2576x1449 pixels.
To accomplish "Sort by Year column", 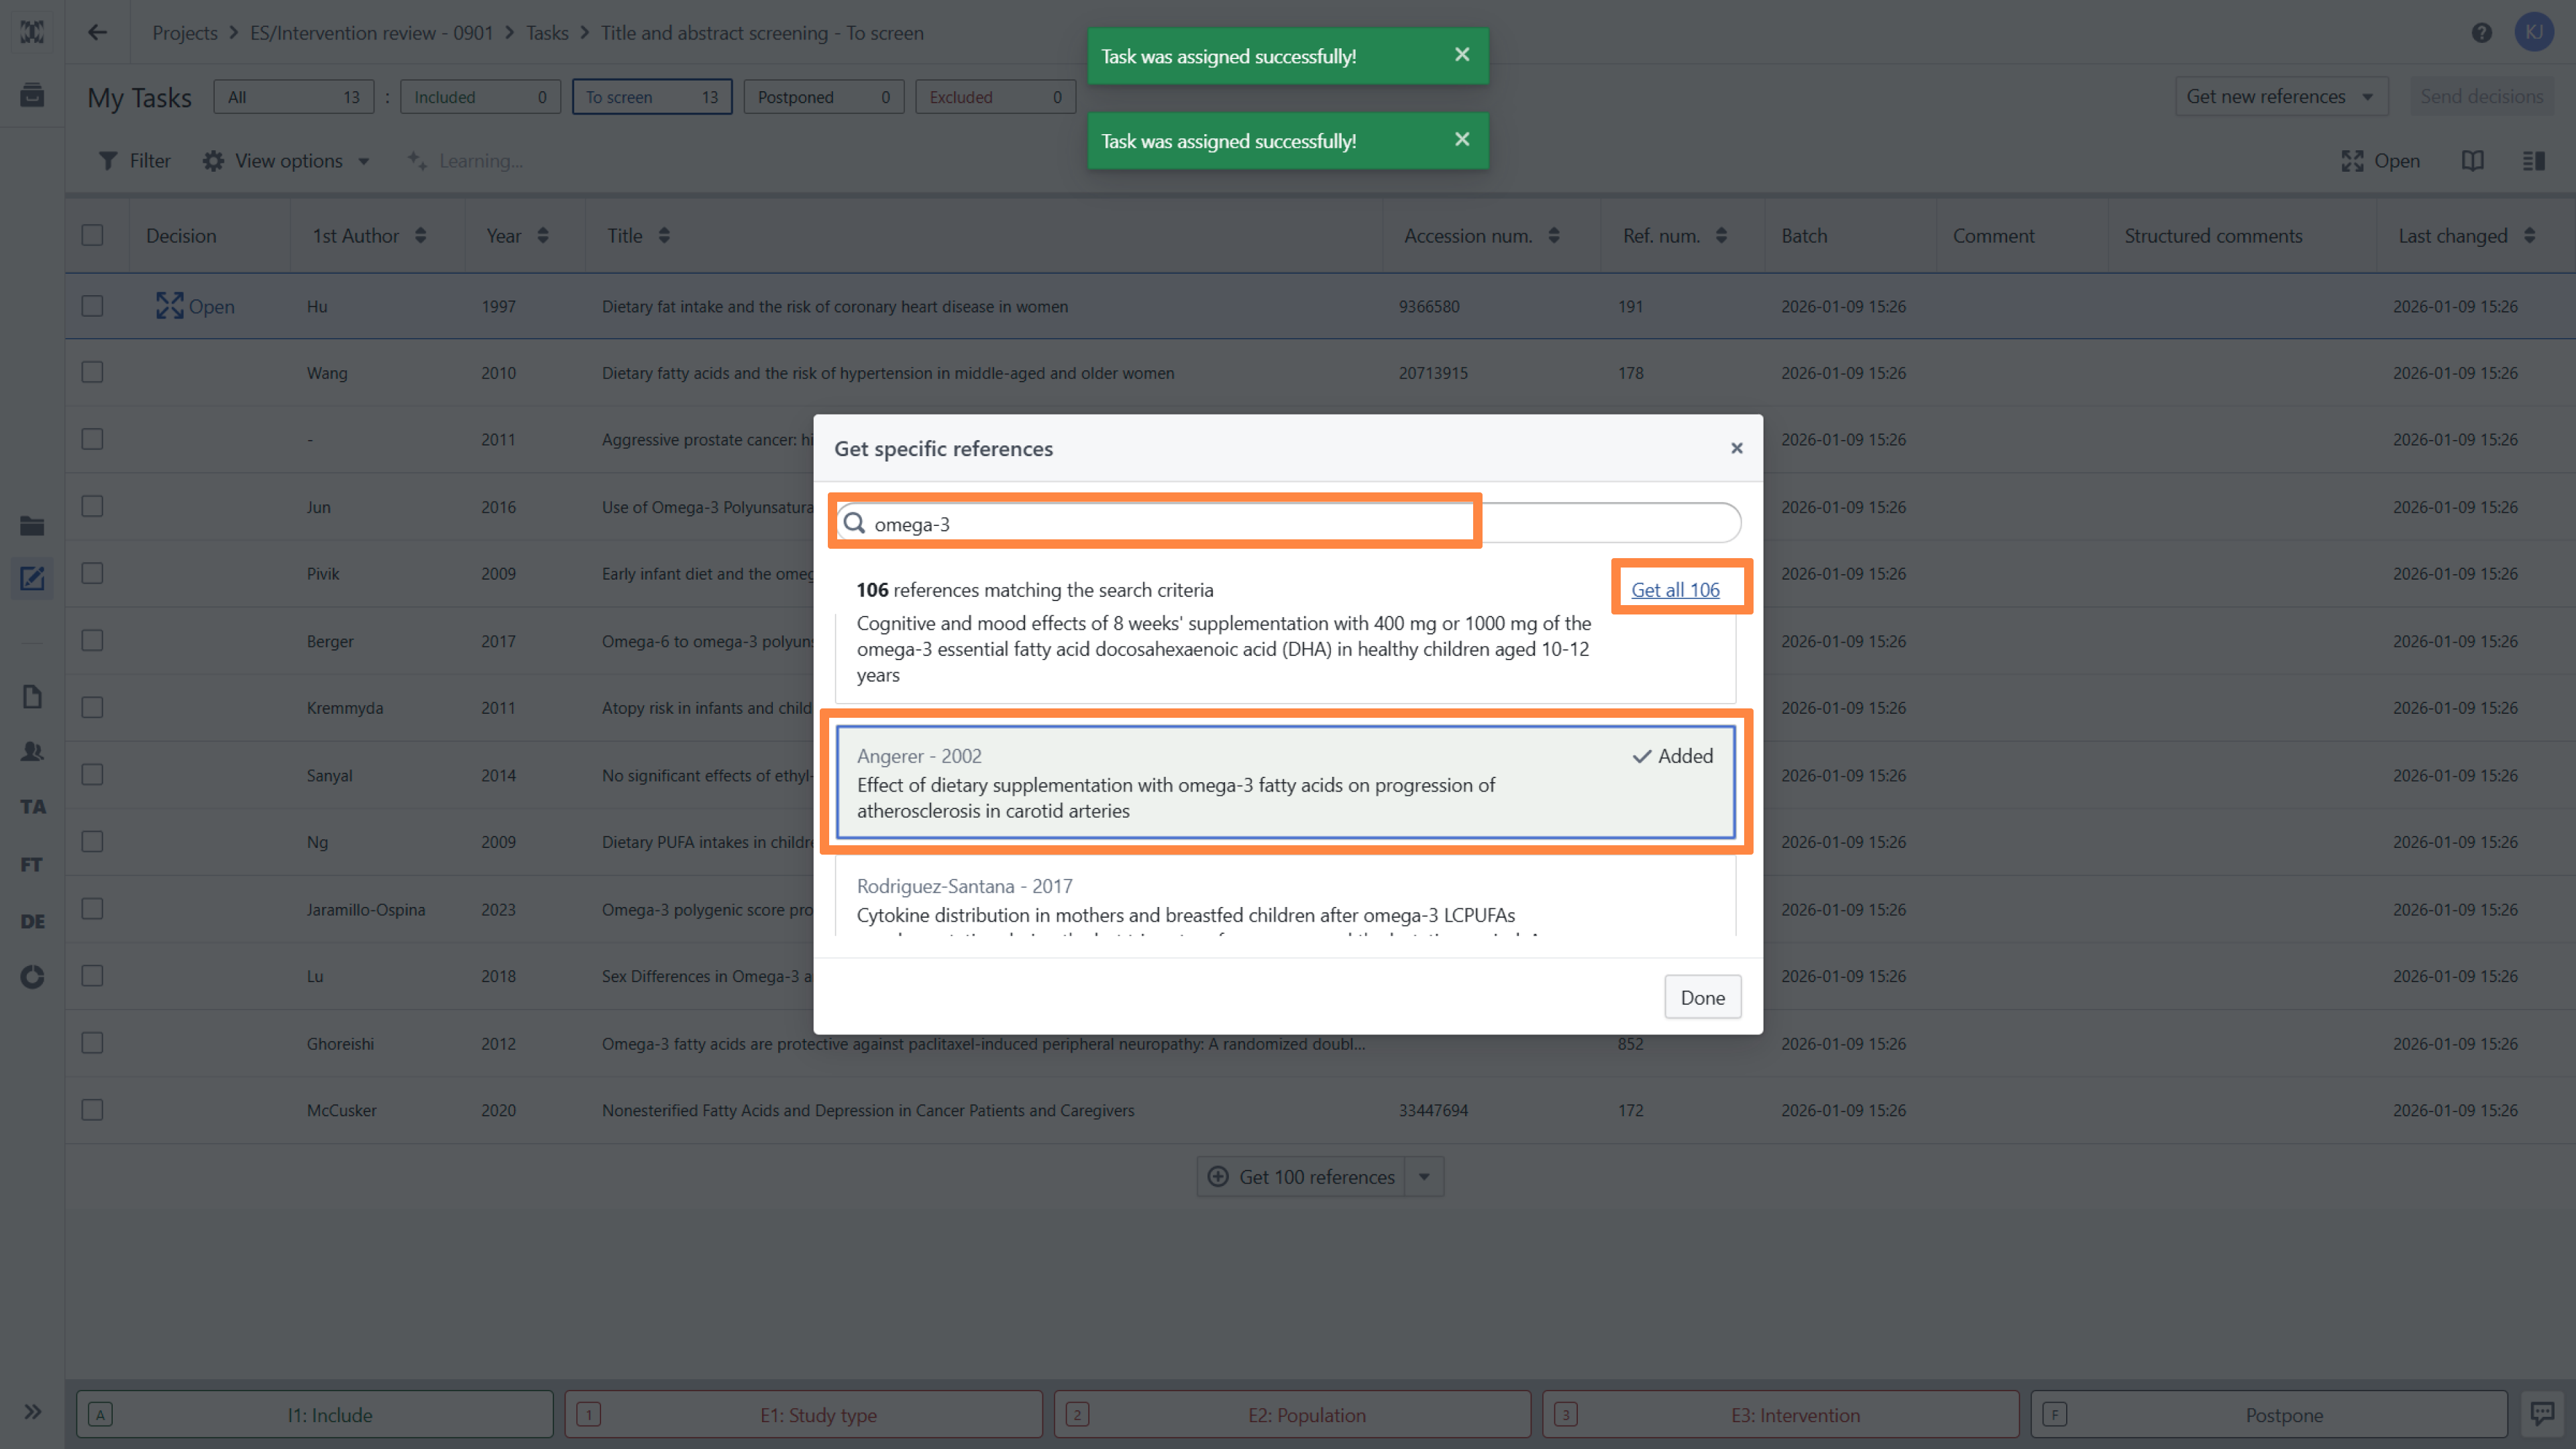I will click(543, 236).
